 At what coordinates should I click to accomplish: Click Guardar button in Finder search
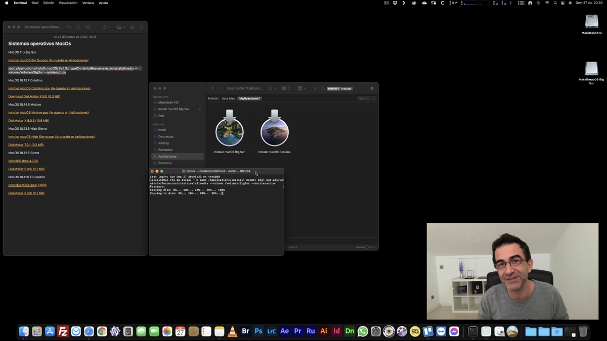pos(364,99)
